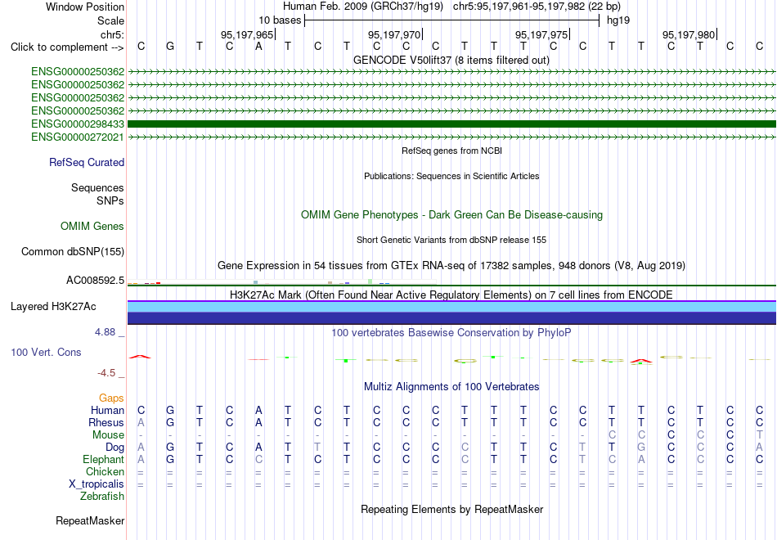Click the Gaps row label
777x540 pixels.
(111, 398)
